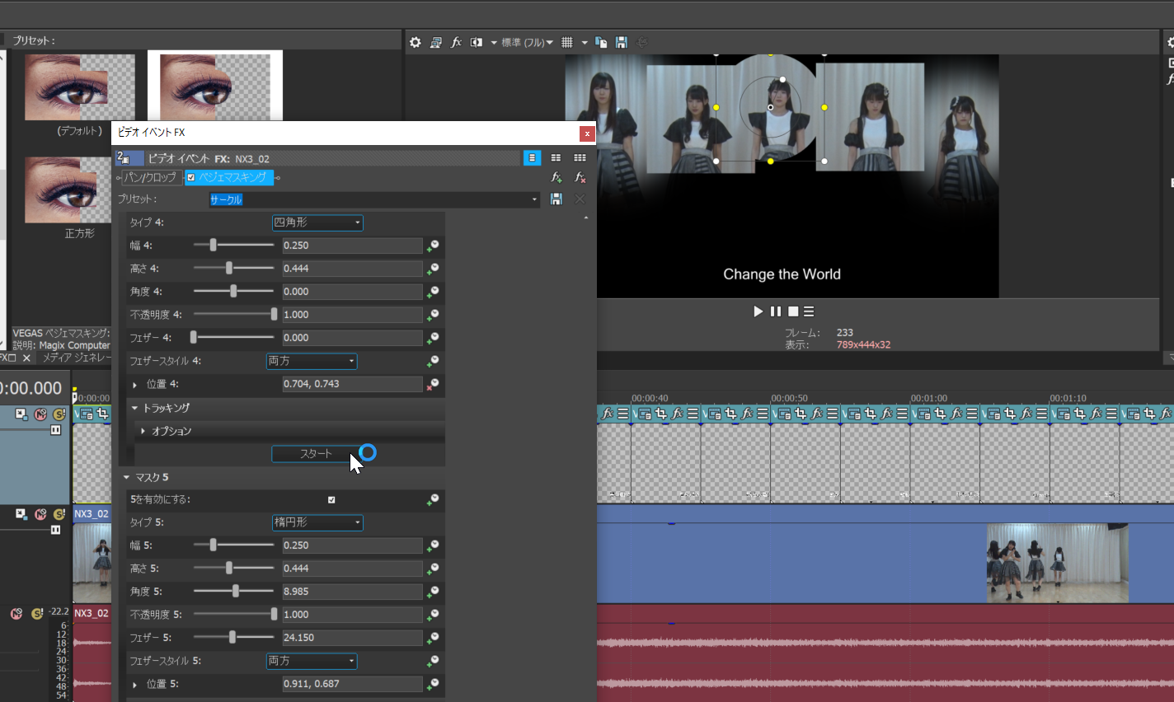Click the animate icon for フェザー 5
This screenshot has height=702, width=1174.
pyautogui.click(x=432, y=638)
